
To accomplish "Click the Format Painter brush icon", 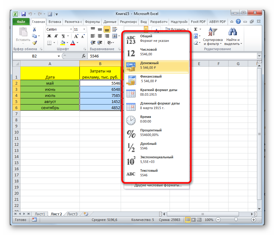I will point(35,43).
